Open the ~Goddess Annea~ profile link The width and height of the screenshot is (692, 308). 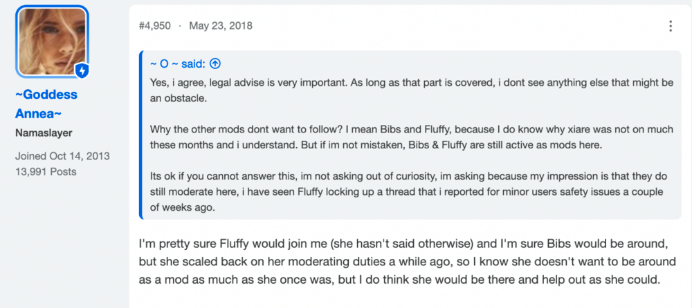46,104
